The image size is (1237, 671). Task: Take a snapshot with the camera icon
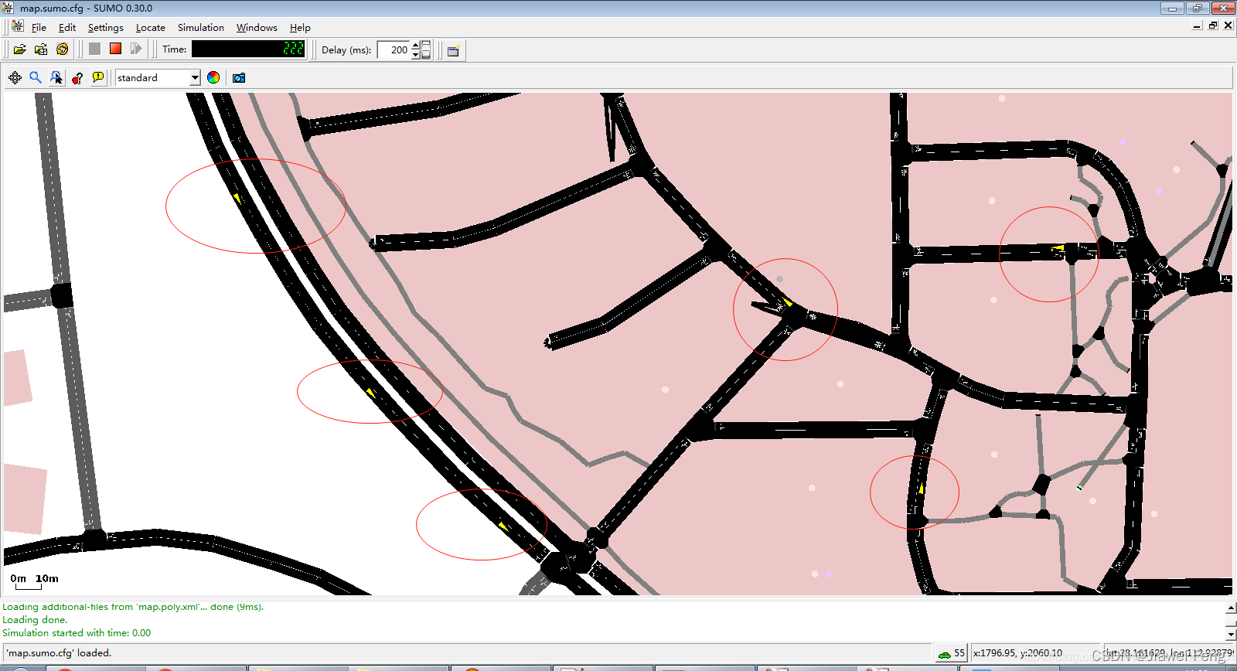click(239, 77)
